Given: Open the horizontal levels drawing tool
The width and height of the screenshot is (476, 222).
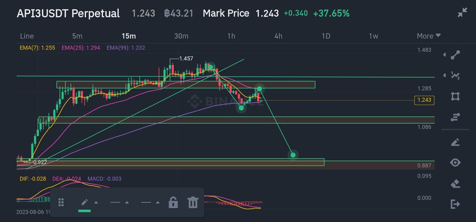Looking at the screenshot, I should tap(455, 117).
